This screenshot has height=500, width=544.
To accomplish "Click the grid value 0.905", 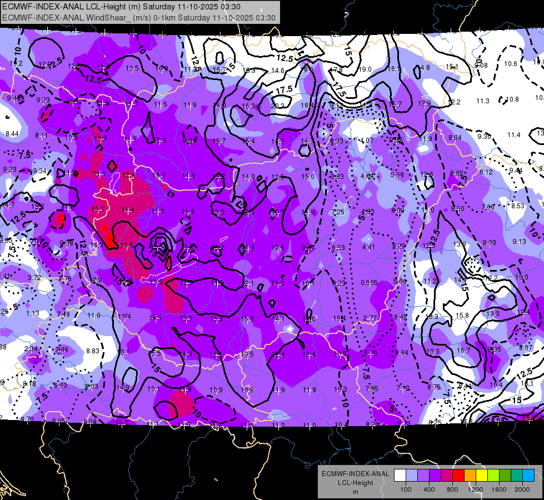I will (x=369, y=283).
